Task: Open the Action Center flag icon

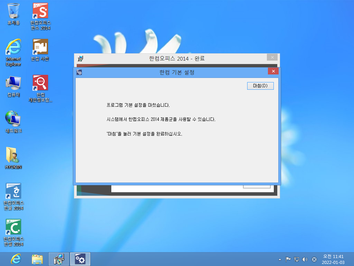Action: click(x=288, y=259)
